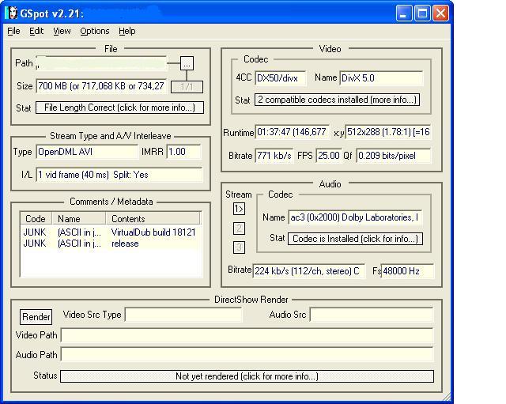Image resolution: width=506 pixels, height=404 pixels.
Task: Select audio stream 1 button
Action: [x=239, y=209]
